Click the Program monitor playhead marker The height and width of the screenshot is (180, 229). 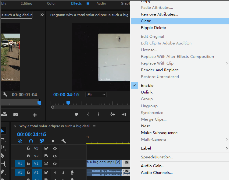pyautogui.click(x=68, y=103)
